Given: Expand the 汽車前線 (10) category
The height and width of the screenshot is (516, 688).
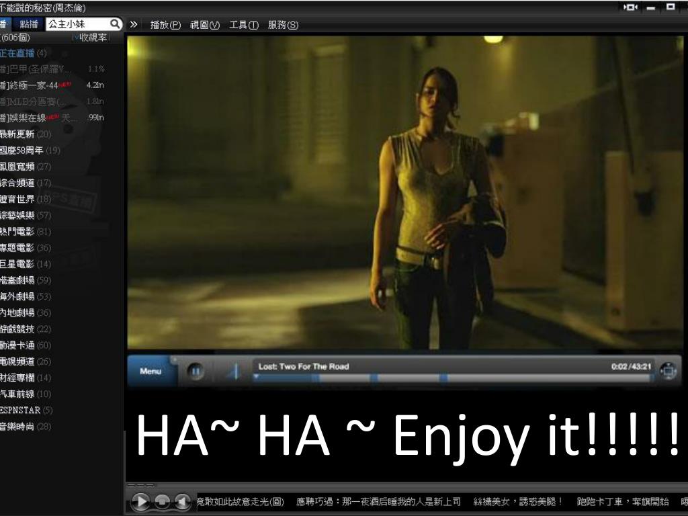Looking at the screenshot, I should 26,394.
